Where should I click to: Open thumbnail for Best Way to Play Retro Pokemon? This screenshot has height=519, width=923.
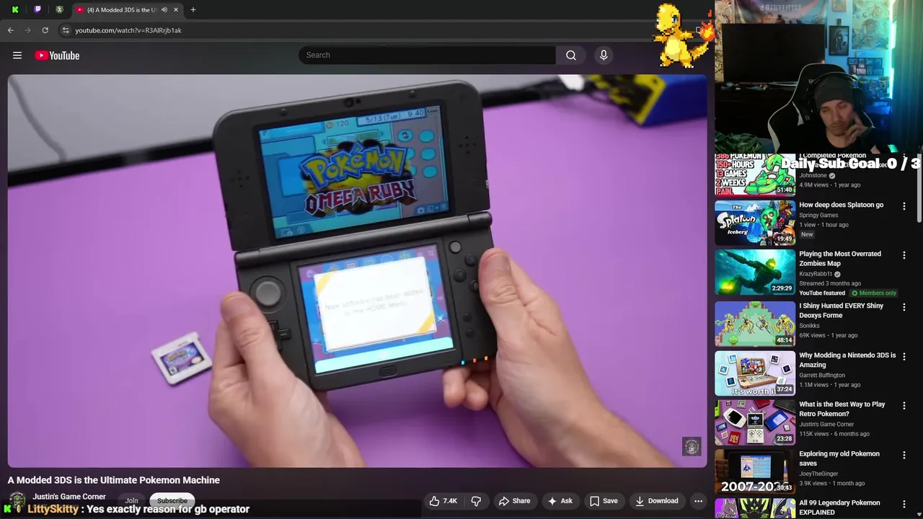click(x=755, y=422)
